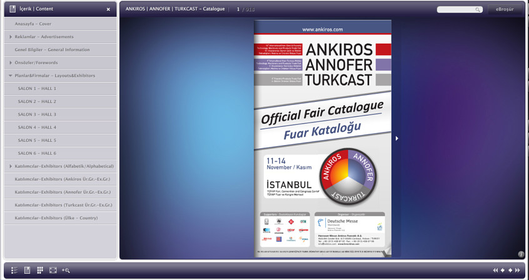Viewport: 529px width, 280px height.
Task: Go to next page arrow in toolbar
Action: coord(510,270)
